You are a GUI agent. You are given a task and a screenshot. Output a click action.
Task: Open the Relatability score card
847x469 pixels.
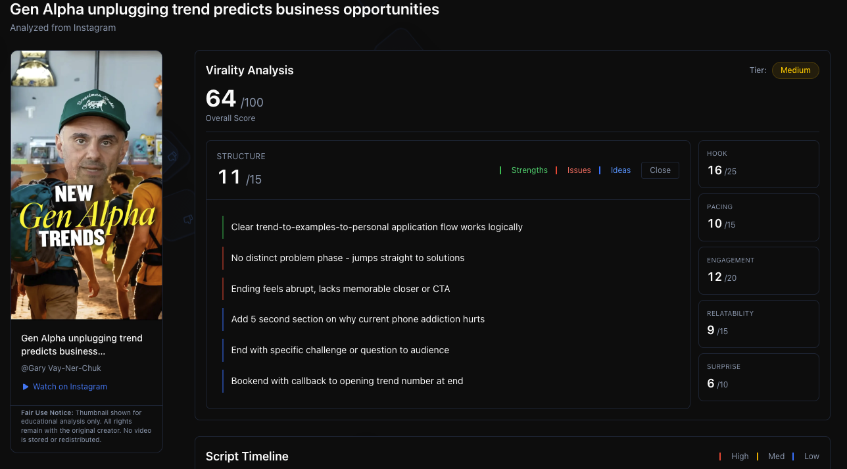point(758,324)
